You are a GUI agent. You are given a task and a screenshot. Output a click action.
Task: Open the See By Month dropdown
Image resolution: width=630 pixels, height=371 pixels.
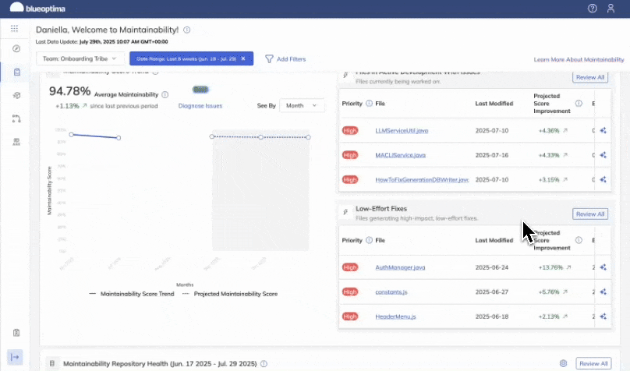301,105
